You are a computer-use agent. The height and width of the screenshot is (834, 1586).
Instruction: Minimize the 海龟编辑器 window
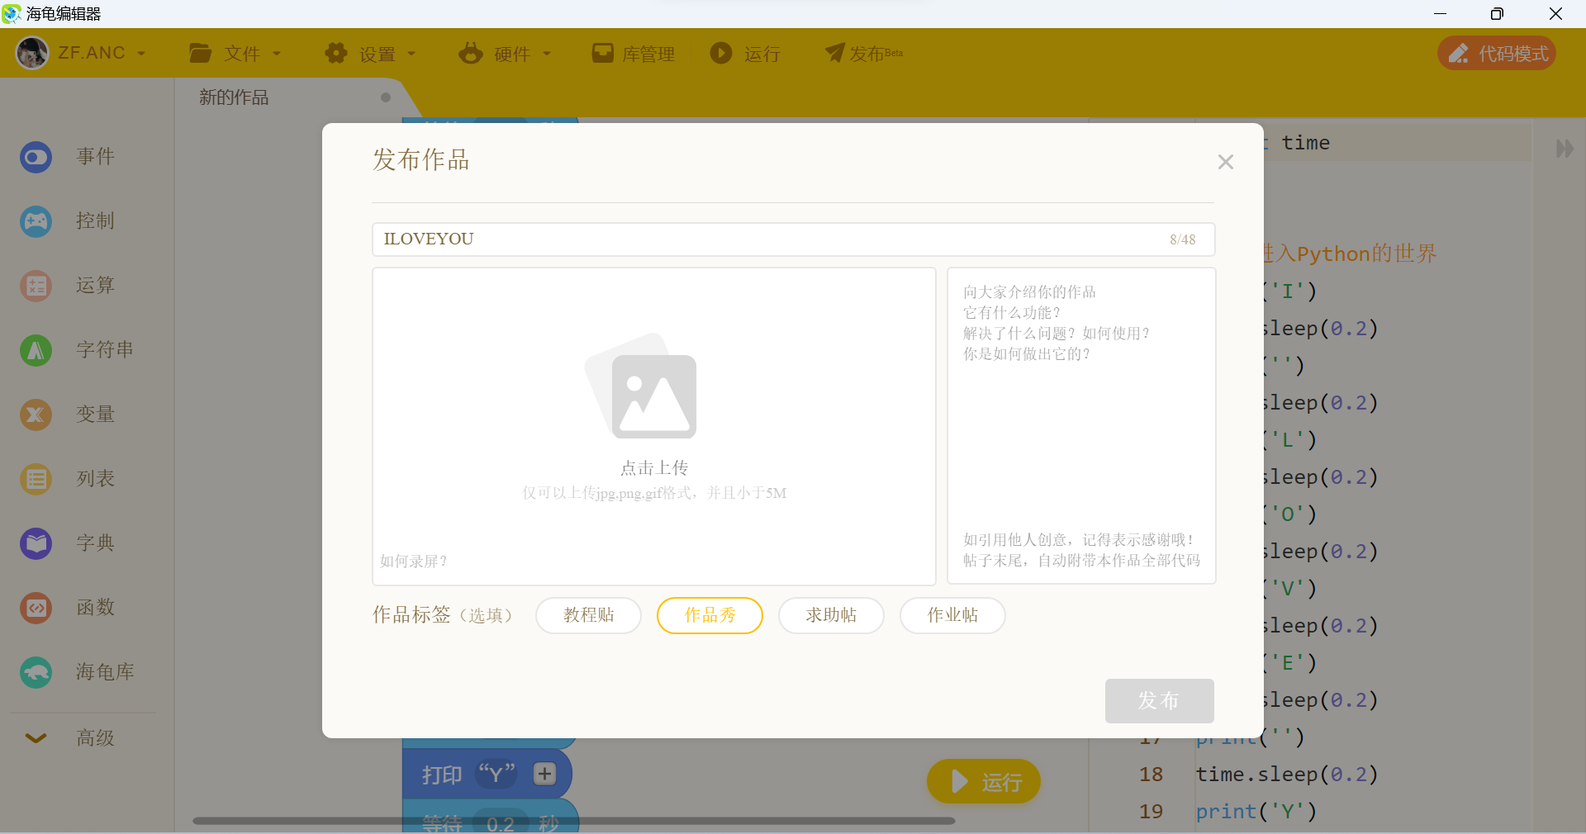1440,13
